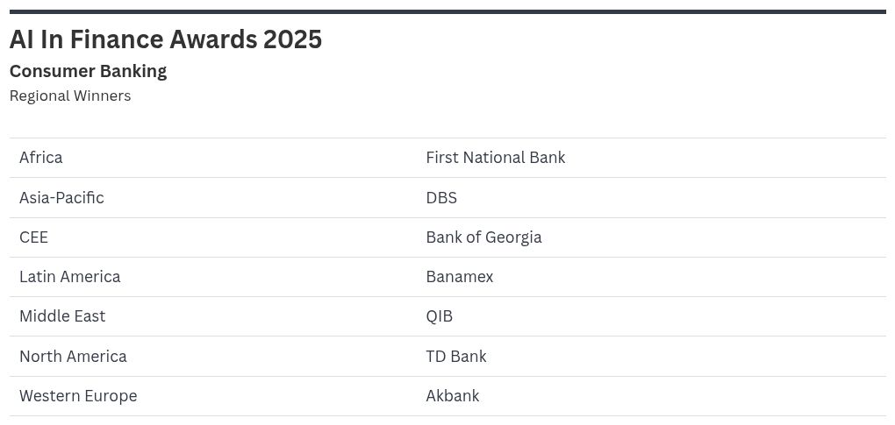Click the AI In Finance Awards 2025 heading
The height and width of the screenshot is (425, 895).
(166, 39)
